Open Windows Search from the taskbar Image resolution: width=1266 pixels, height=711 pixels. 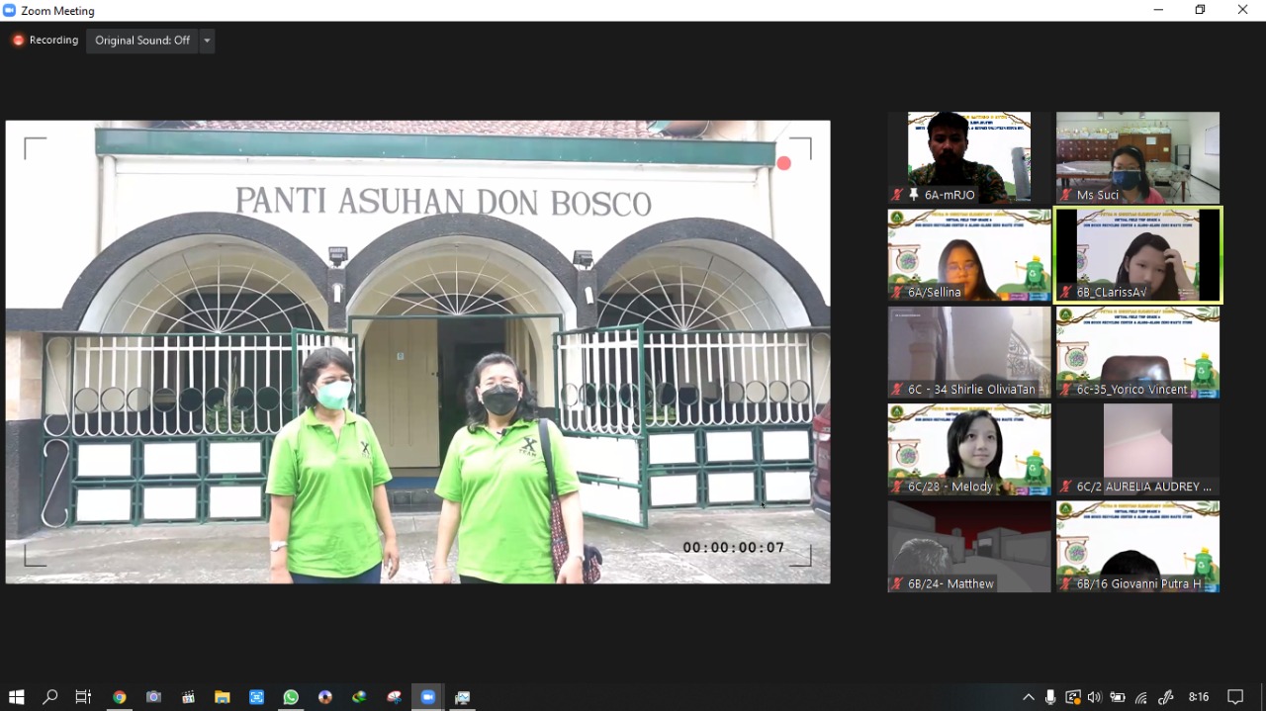coord(49,697)
